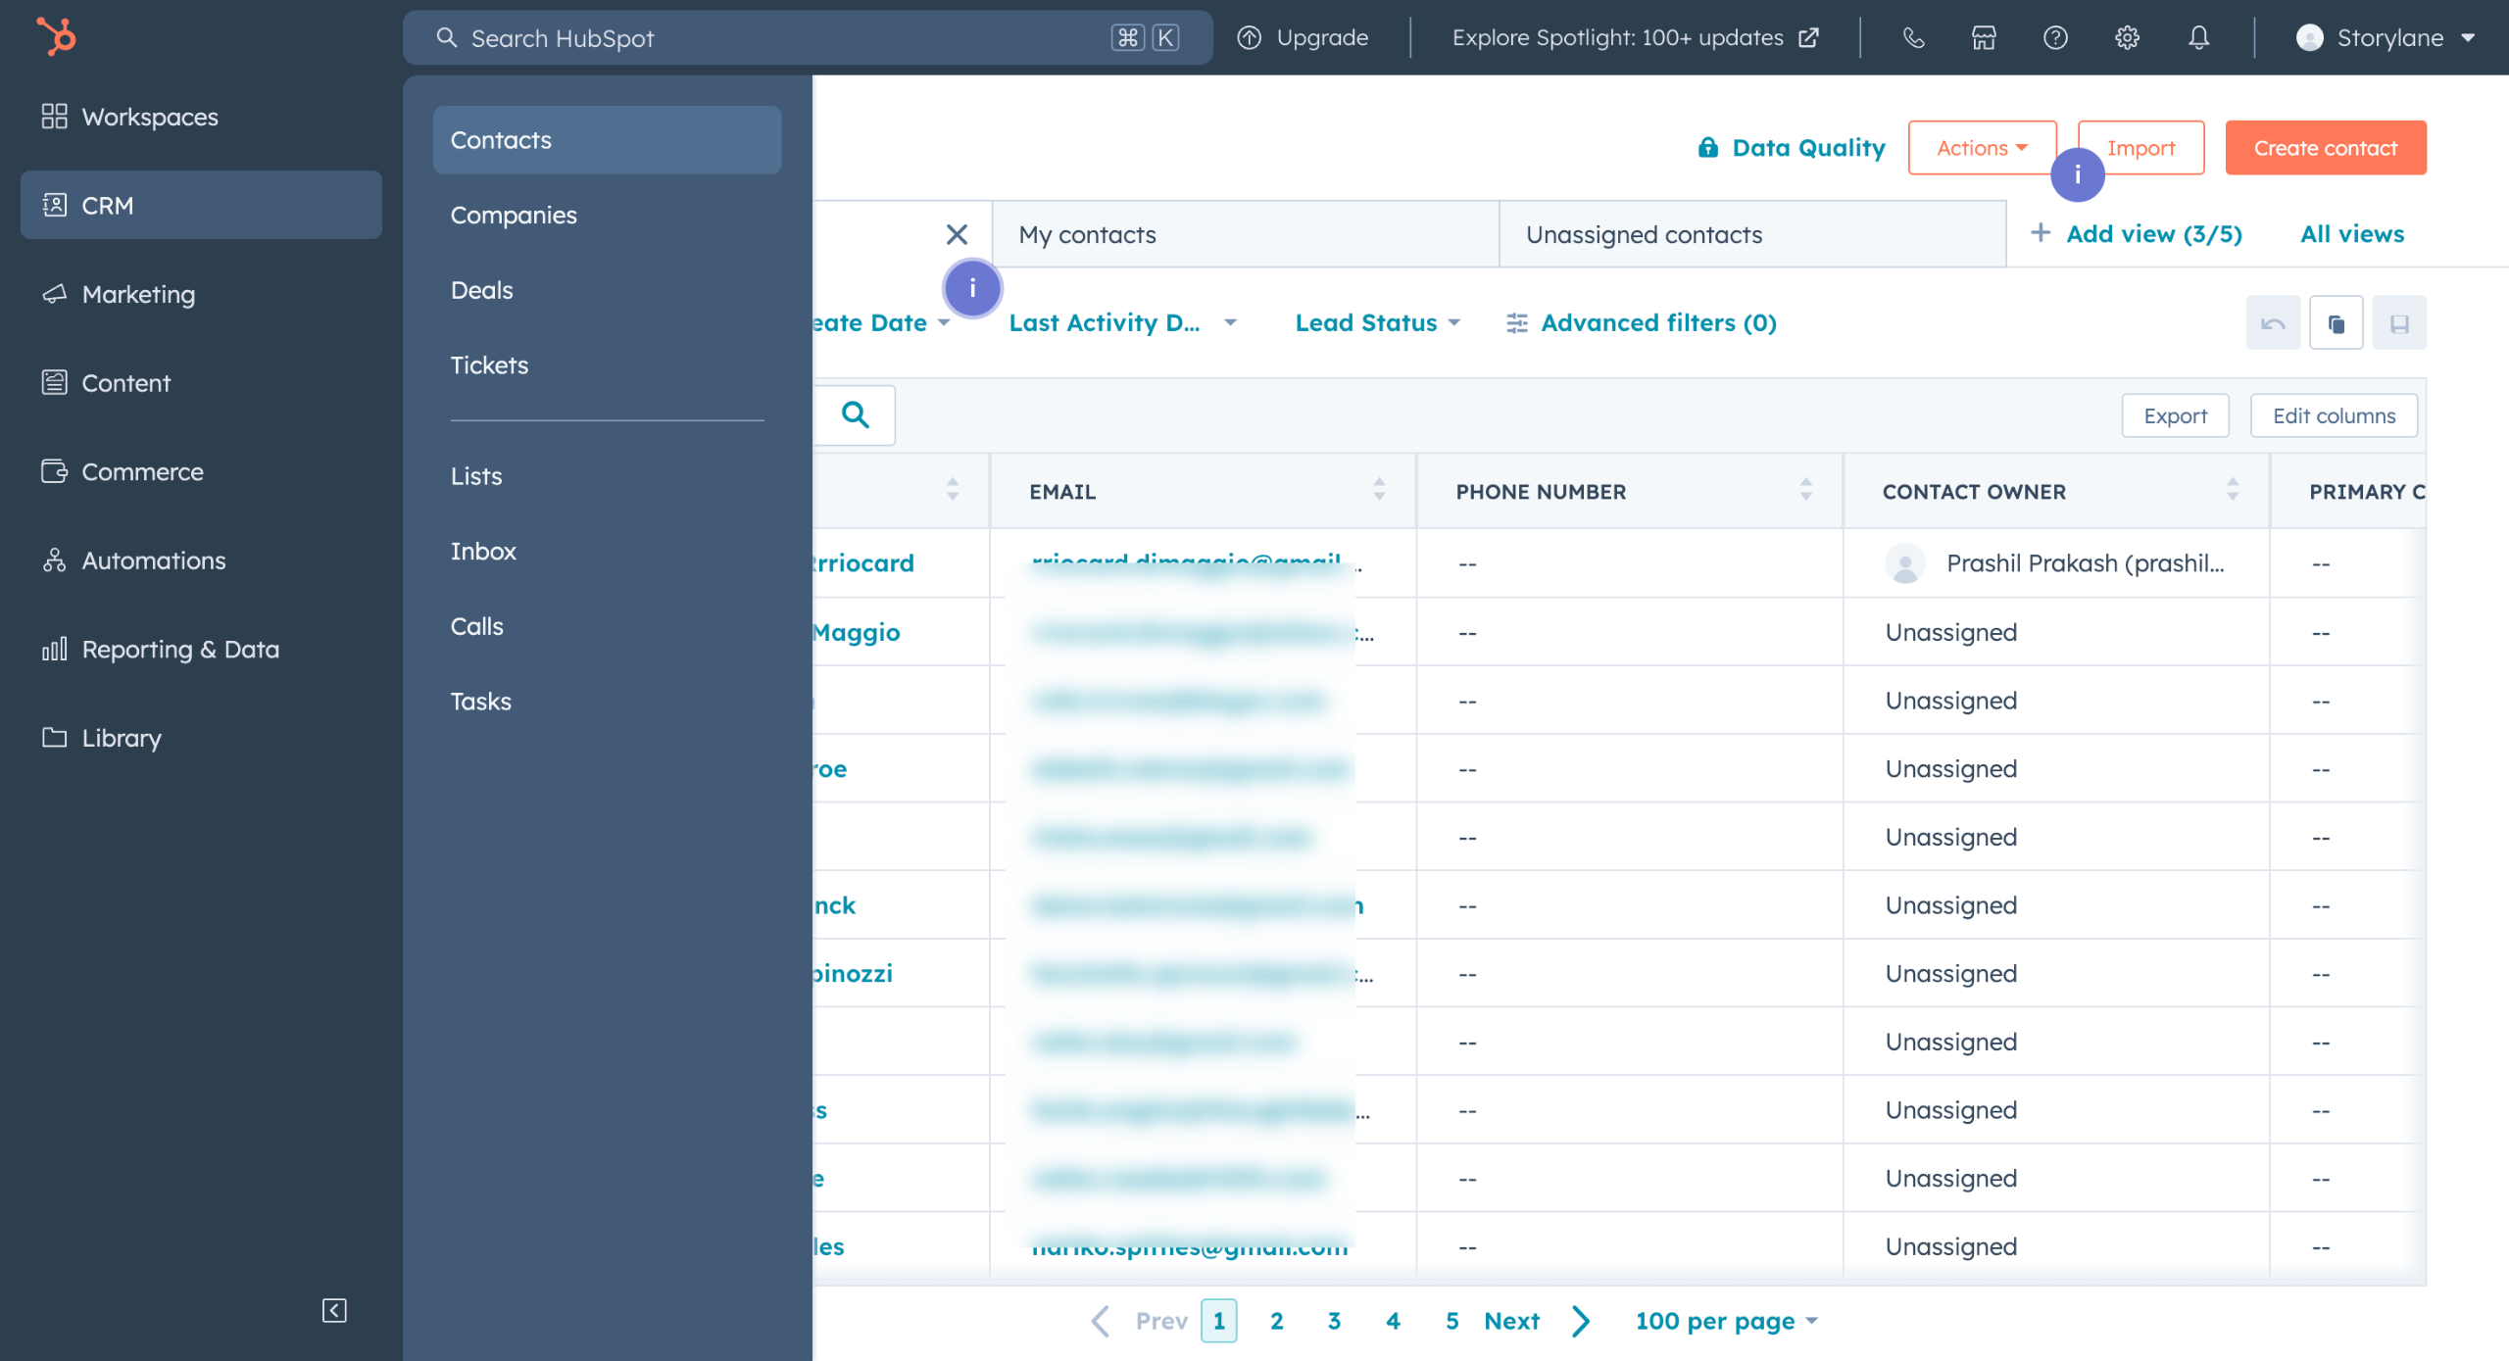Click the Create contact button
Screen dimensions: 2509x1361
tap(2325, 148)
